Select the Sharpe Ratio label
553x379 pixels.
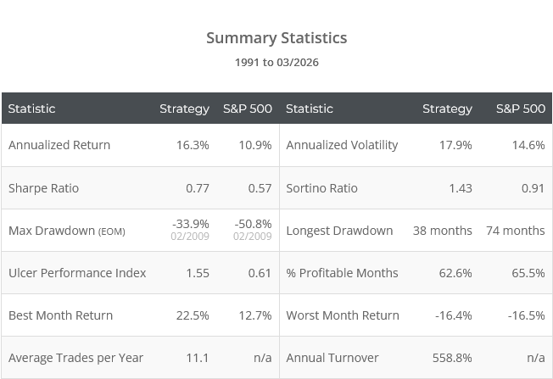[x=43, y=188]
